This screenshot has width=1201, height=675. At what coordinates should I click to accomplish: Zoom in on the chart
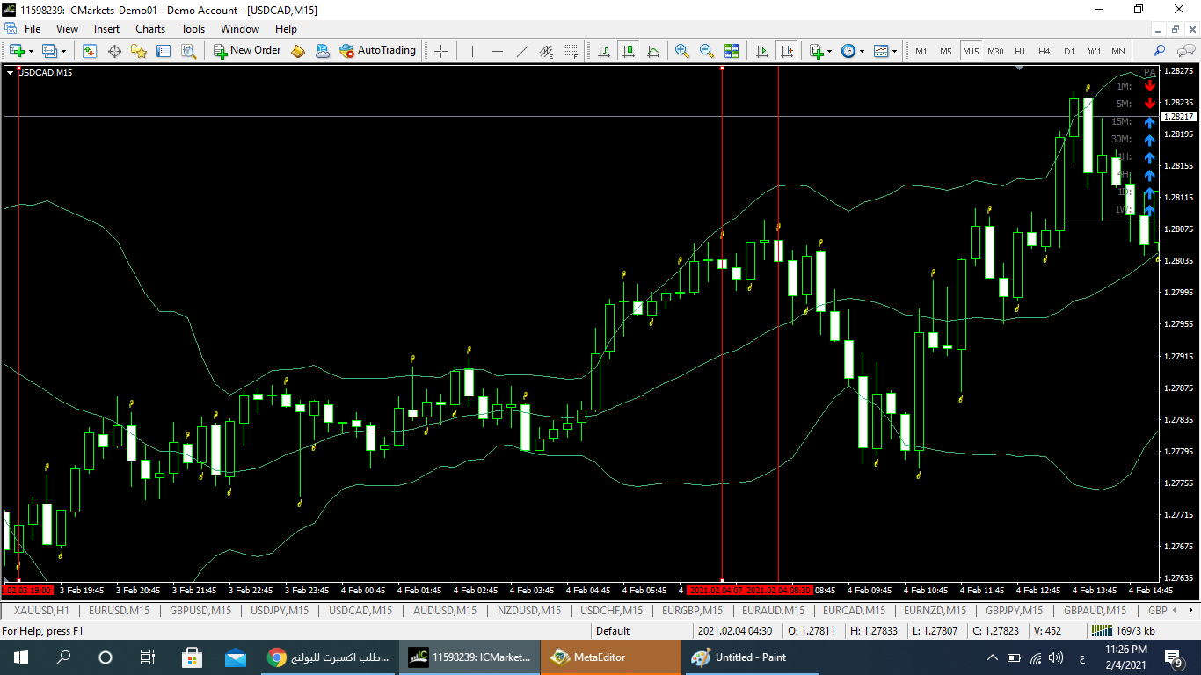[x=681, y=51]
